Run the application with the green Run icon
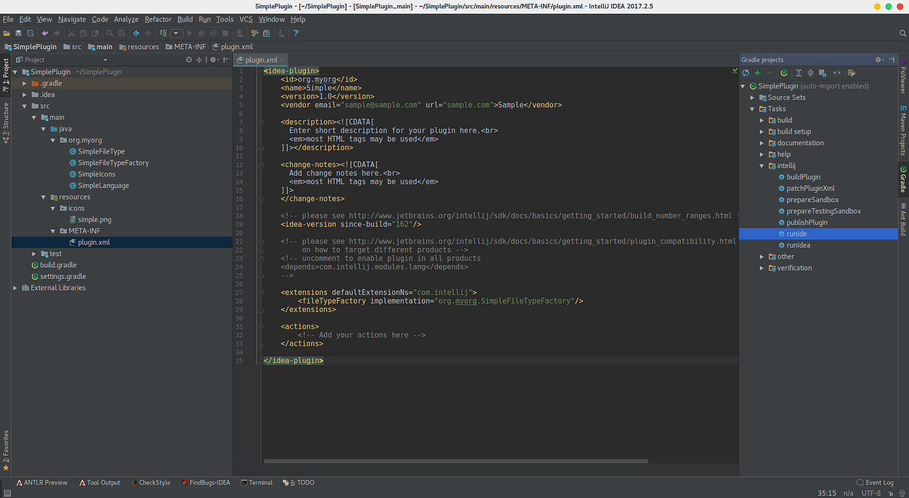The height and width of the screenshot is (498, 909). [x=190, y=33]
